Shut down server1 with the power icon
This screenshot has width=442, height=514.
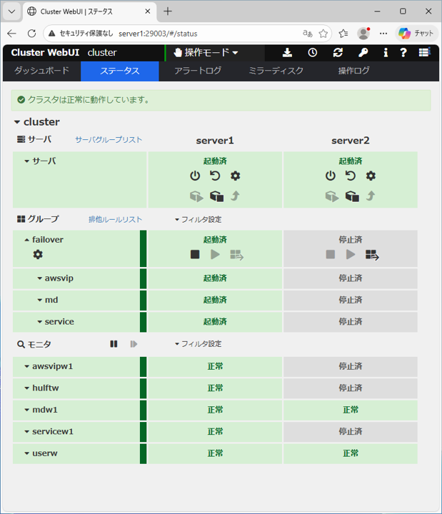coord(195,176)
